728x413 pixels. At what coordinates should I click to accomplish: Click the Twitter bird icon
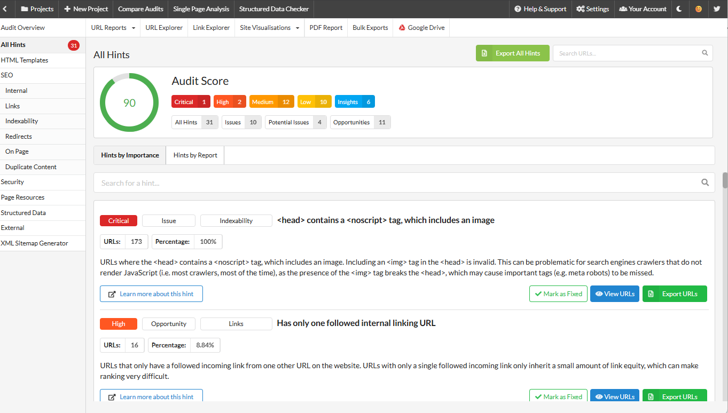coord(717,9)
